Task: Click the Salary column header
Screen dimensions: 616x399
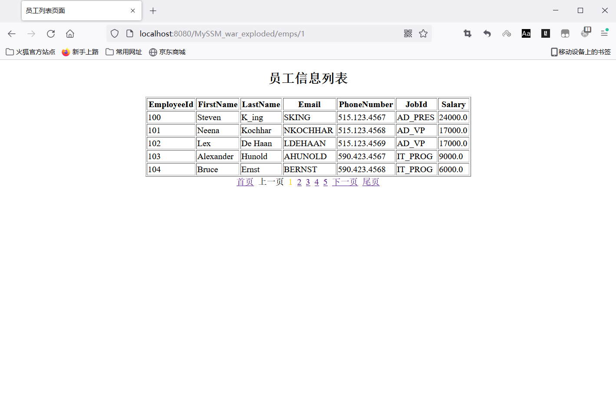Action: click(x=454, y=105)
